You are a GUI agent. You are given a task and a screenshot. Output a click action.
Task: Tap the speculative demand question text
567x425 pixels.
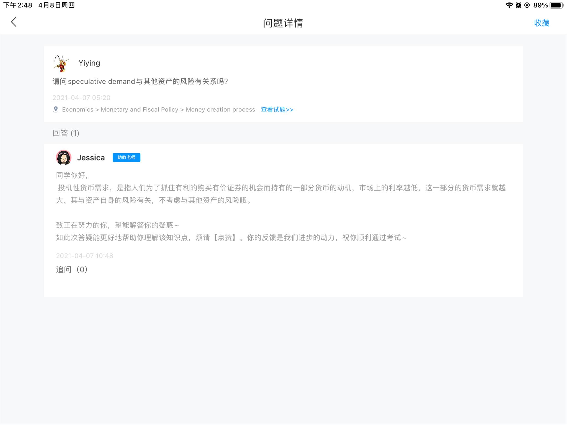pos(140,82)
